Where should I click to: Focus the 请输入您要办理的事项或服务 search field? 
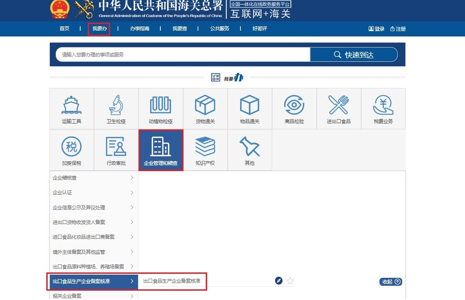pyautogui.click(x=183, y=55)
